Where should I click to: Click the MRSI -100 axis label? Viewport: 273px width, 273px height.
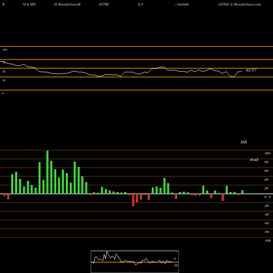point(268,241)
